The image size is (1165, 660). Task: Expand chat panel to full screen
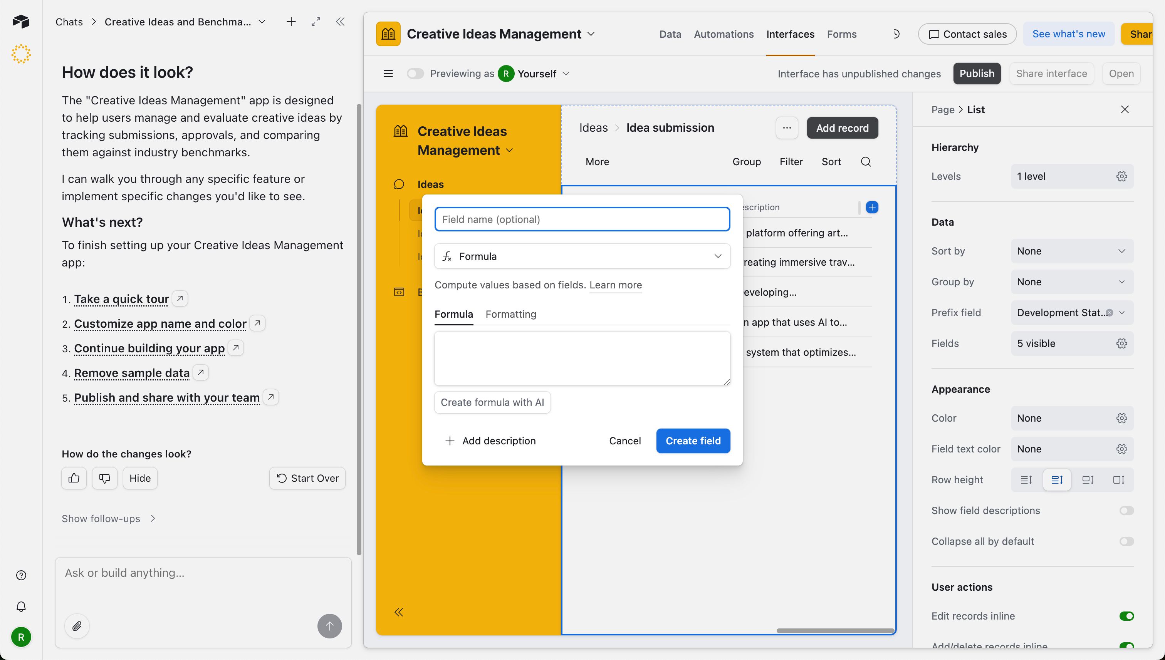tap(316, 22)
